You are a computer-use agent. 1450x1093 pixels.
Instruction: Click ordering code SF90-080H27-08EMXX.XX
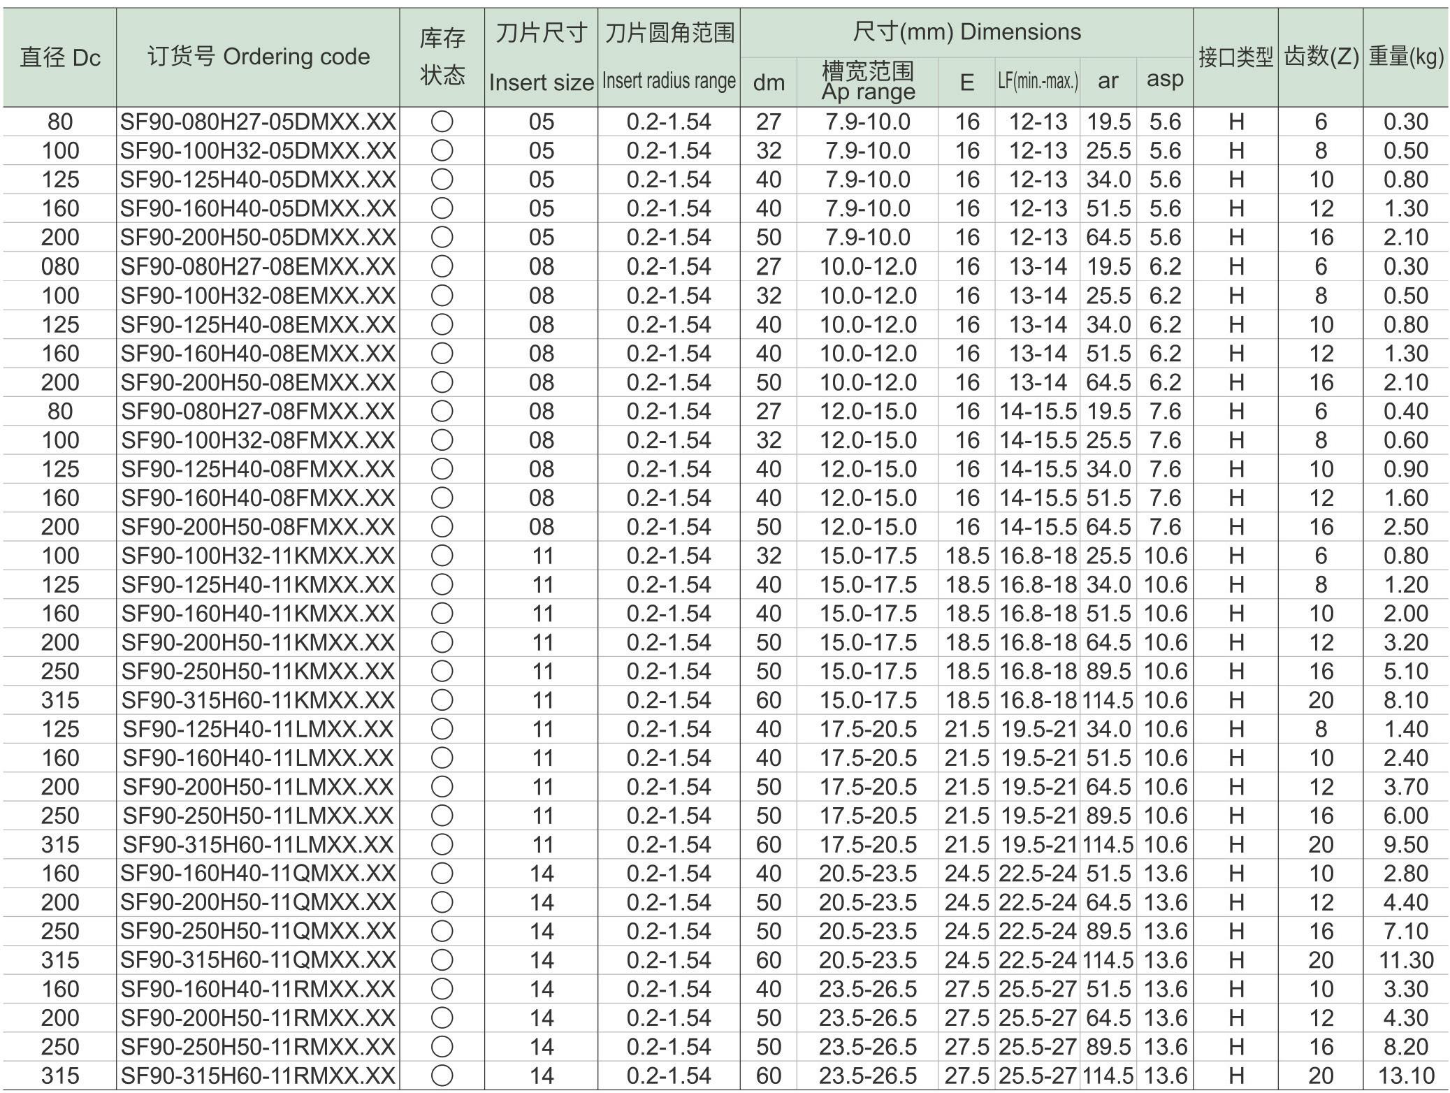(x=259, y=267)
